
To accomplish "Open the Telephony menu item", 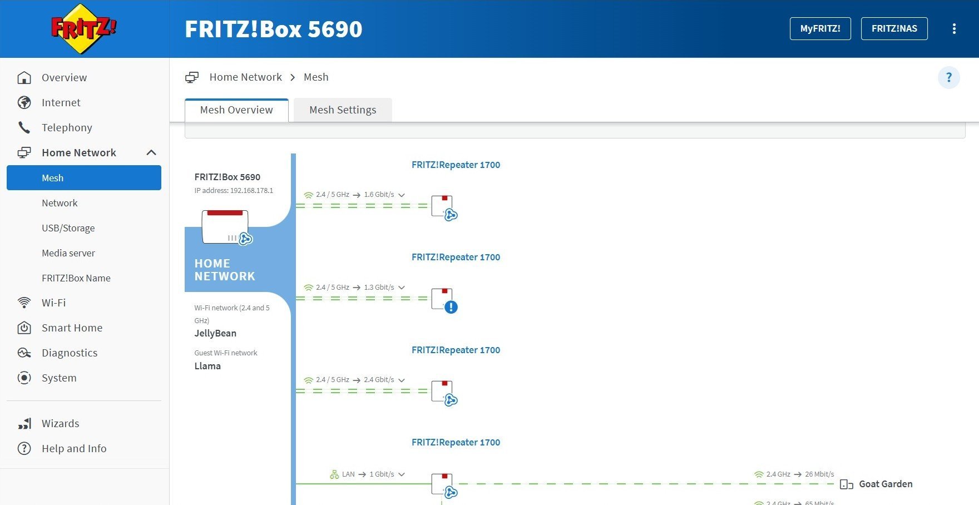I will [67, 127].
